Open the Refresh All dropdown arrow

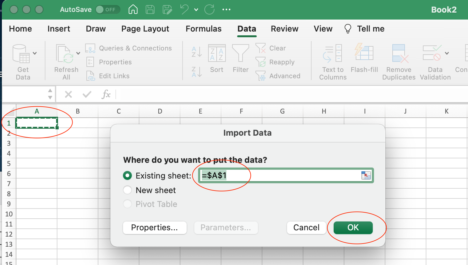[x=78, y=53]
